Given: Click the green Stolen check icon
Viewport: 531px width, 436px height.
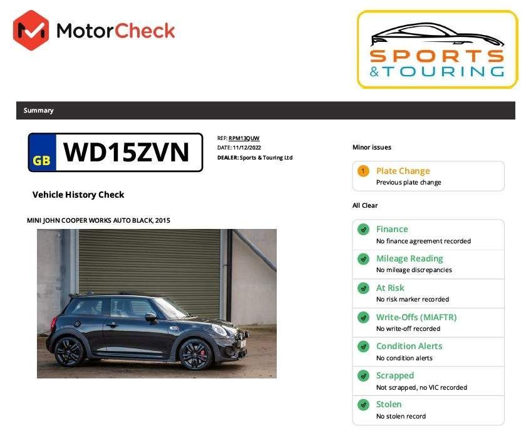Looking at the screenshot, I should coord(363,405).
